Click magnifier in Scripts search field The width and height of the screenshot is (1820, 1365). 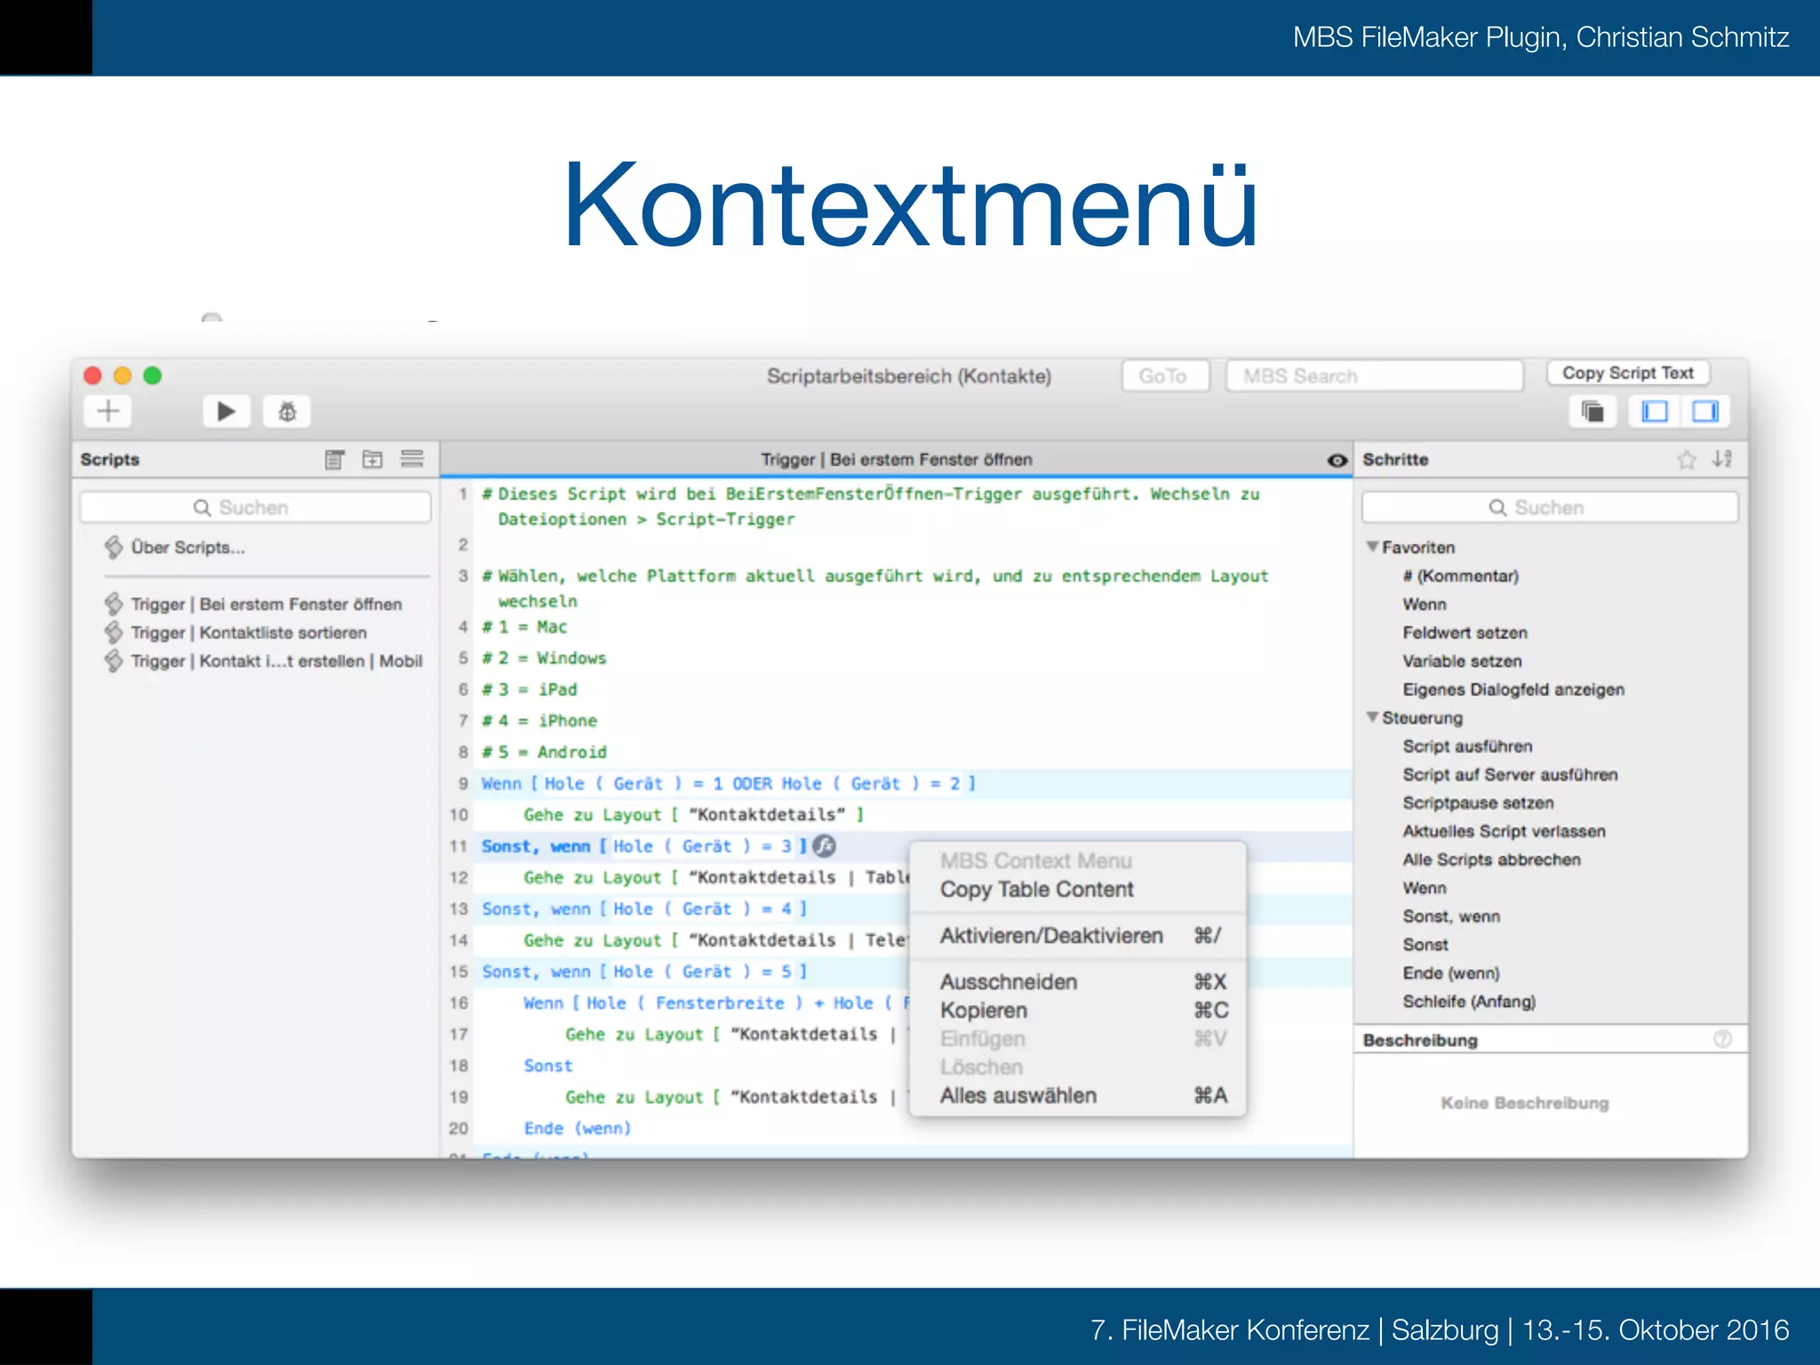(202, 507)
